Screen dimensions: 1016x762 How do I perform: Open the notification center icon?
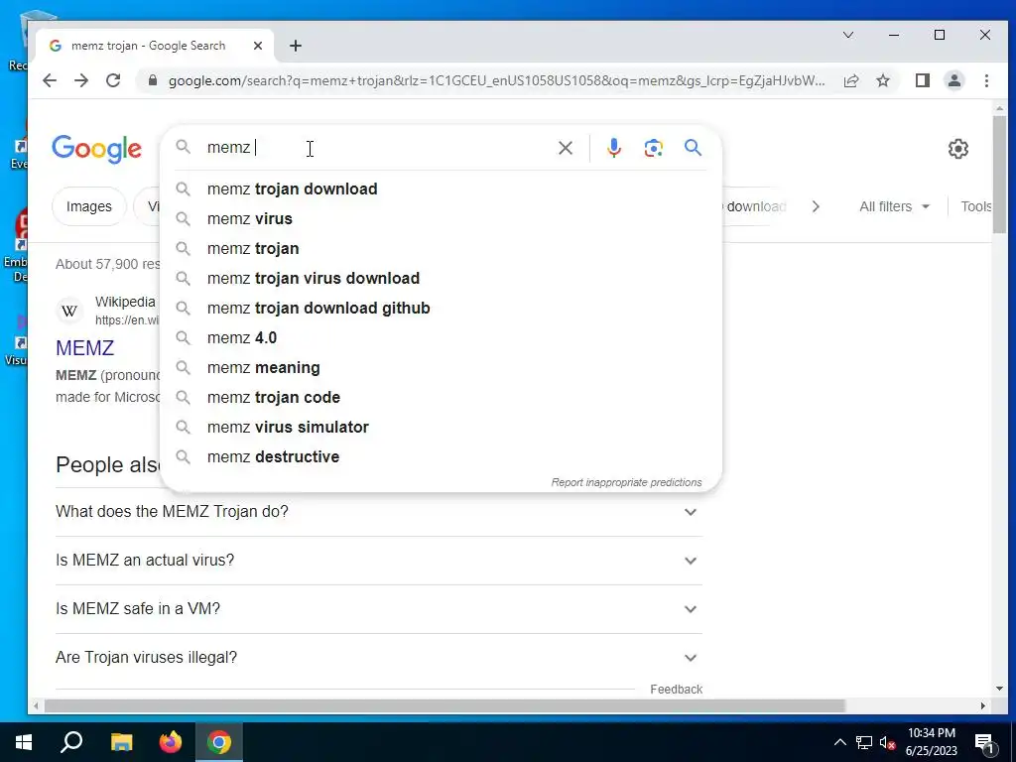tap(985, 744)
